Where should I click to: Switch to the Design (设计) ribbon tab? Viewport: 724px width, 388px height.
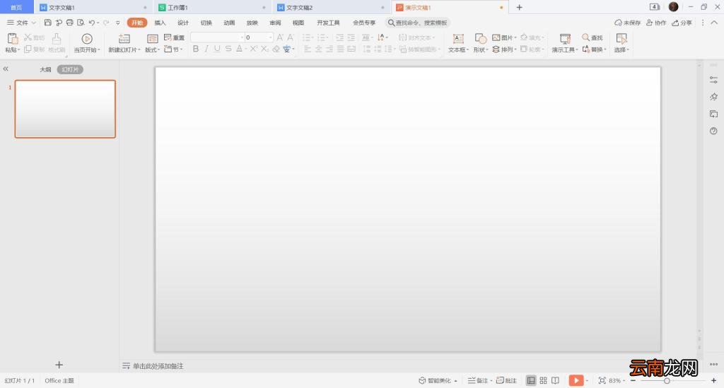click(183, 23)
